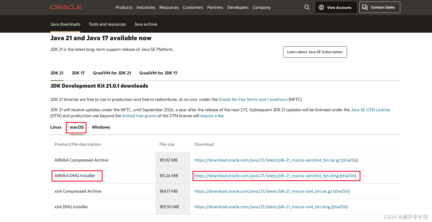Select the Windows platform tab
The image size is (432, 222).
[101, 127]
